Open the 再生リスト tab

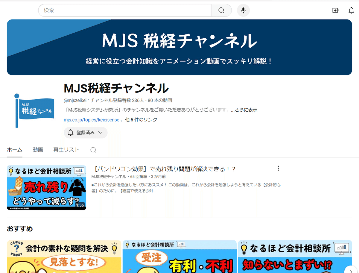click(66, 150)
